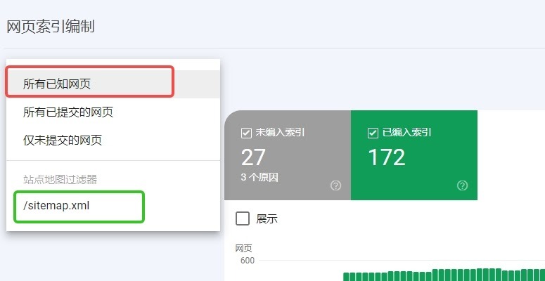
Task: Click the 3 个原因 text
Action: coord(259,178)
